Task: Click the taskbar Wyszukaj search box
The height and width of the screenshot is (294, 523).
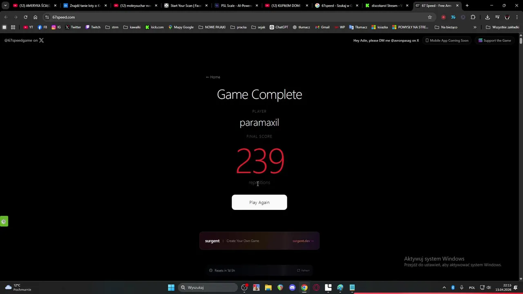Action: click(208, 287)
